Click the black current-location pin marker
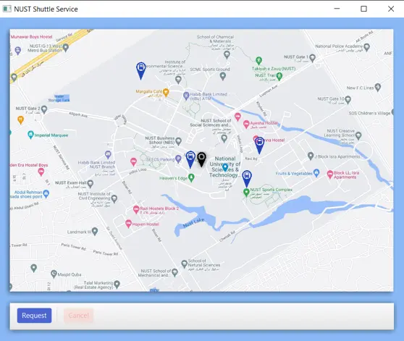Viewport: 404px width, 341px height. (201, 159)
